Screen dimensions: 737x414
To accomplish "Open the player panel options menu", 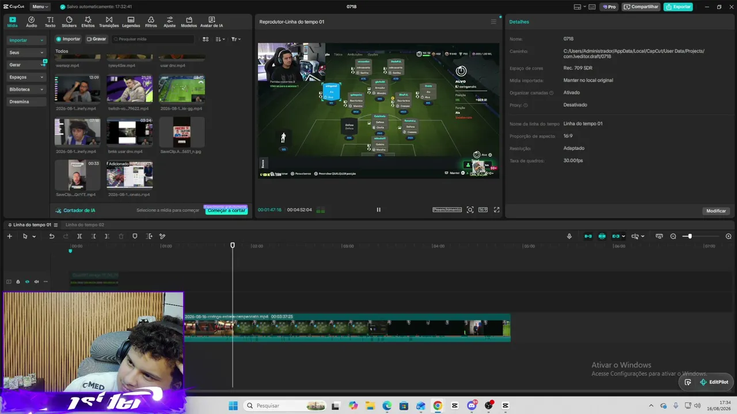I will pos(493,22).
